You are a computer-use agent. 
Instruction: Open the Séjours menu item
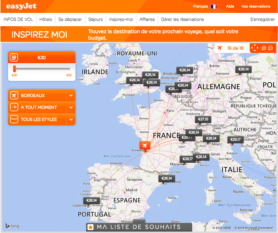point(96,19)
